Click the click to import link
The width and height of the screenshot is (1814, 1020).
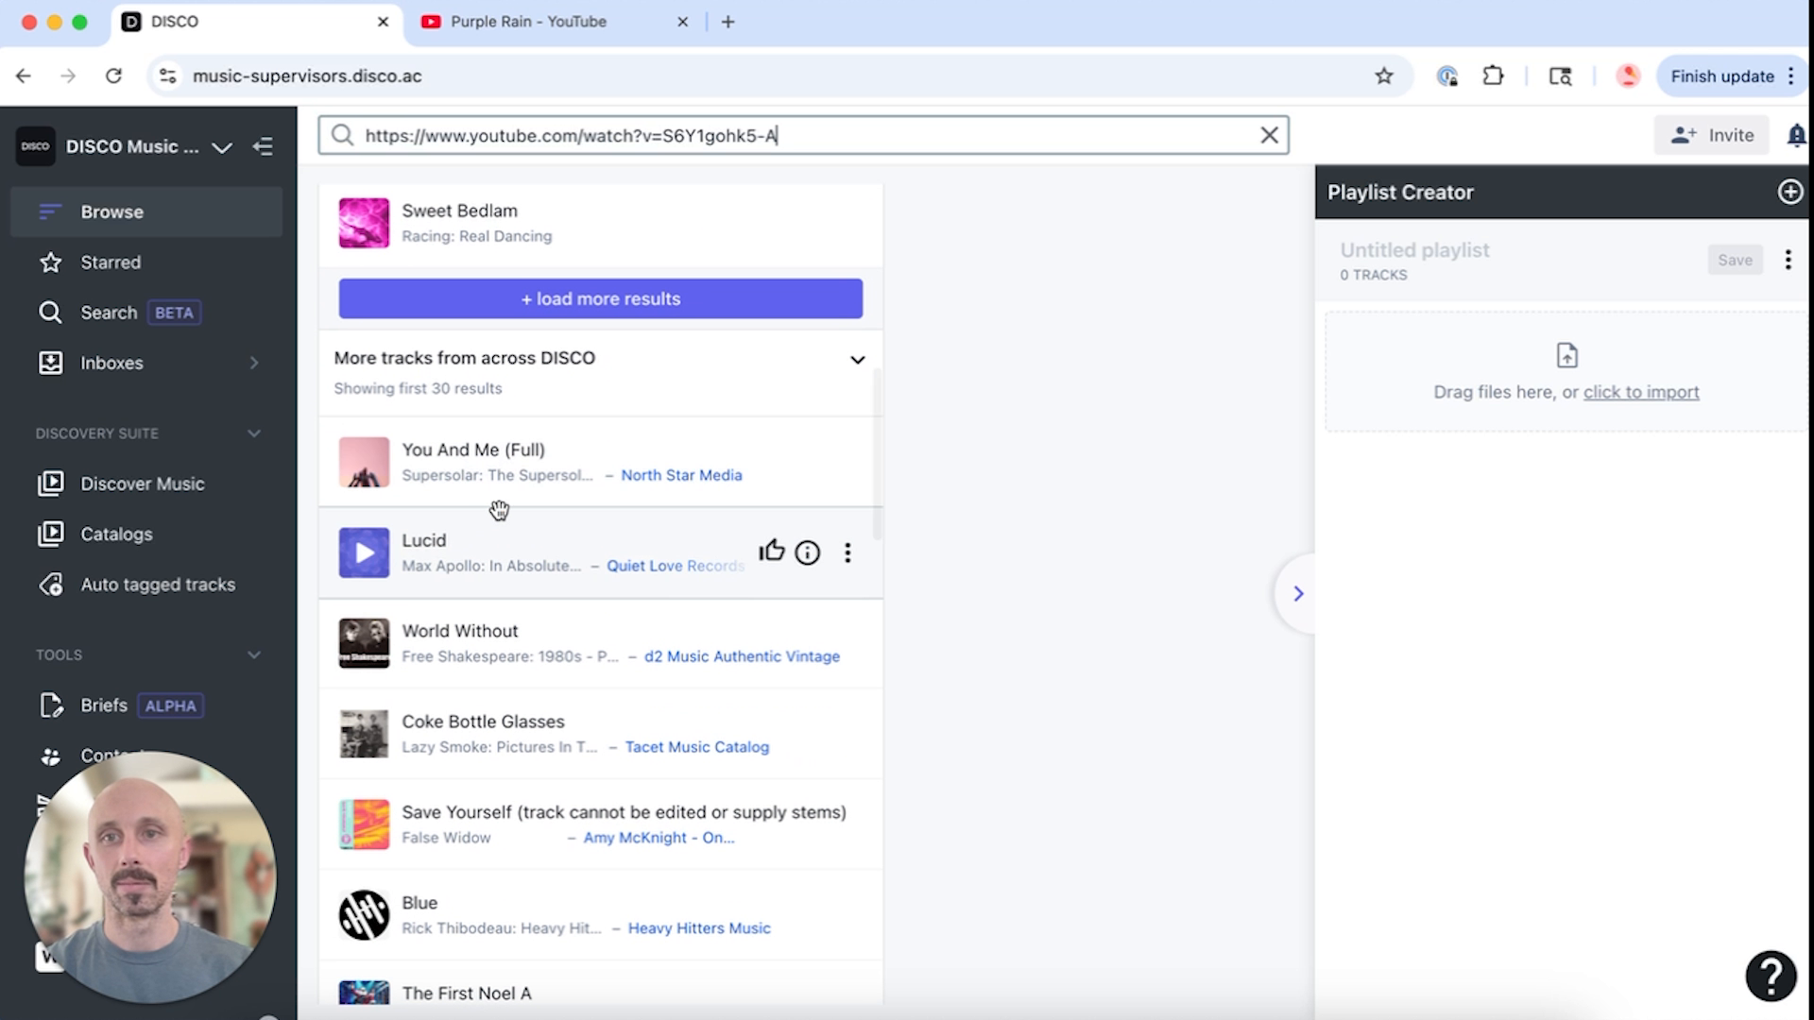[x=1640, y=392]
